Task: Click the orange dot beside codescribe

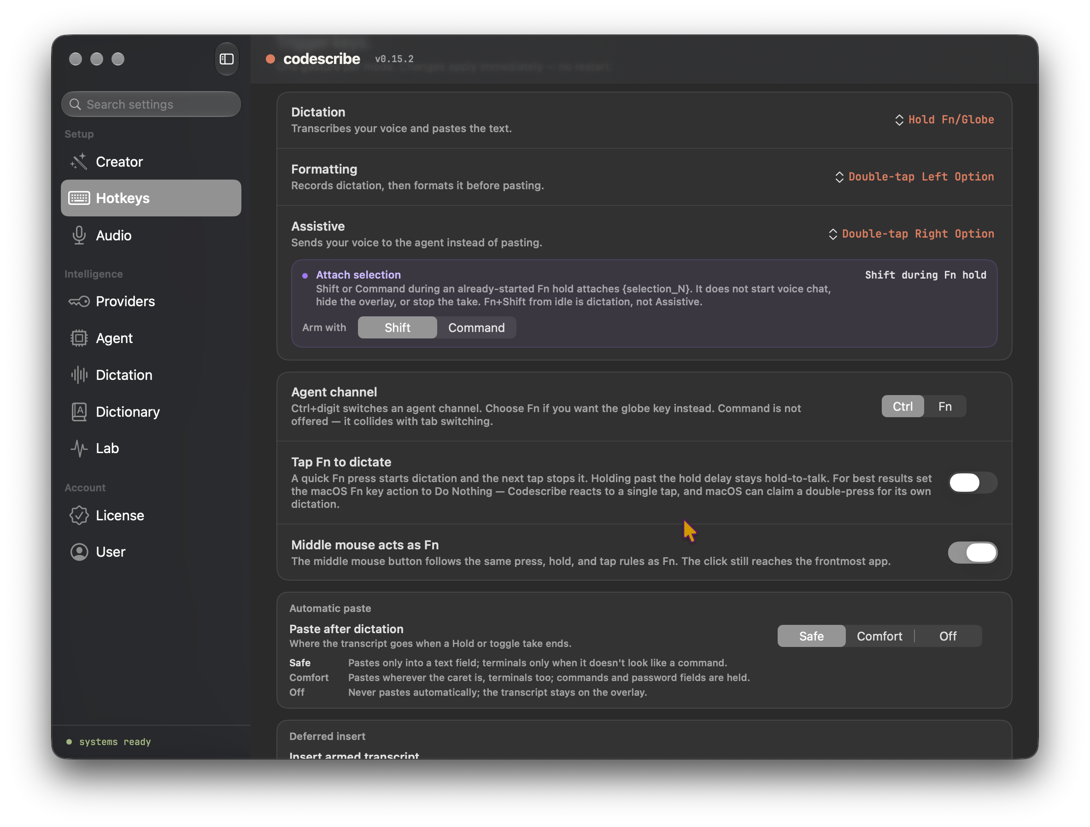Action: coord(270,59)
